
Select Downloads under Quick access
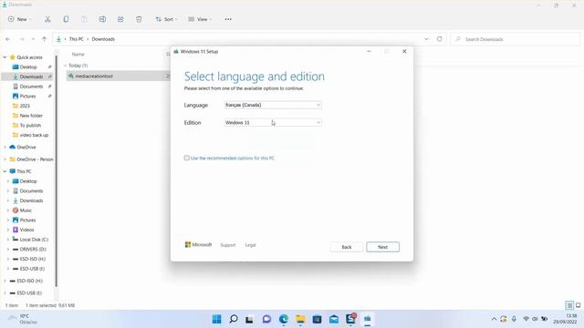(31, 77)
